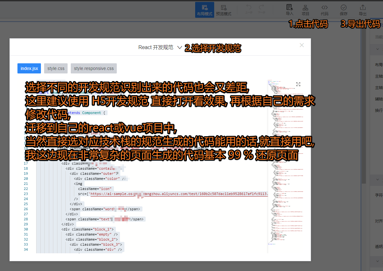Image resolution: width=383 pixels, height=271 pixels.
Task: Save the project with 保存 icon
Action: (x=343, y=10)
